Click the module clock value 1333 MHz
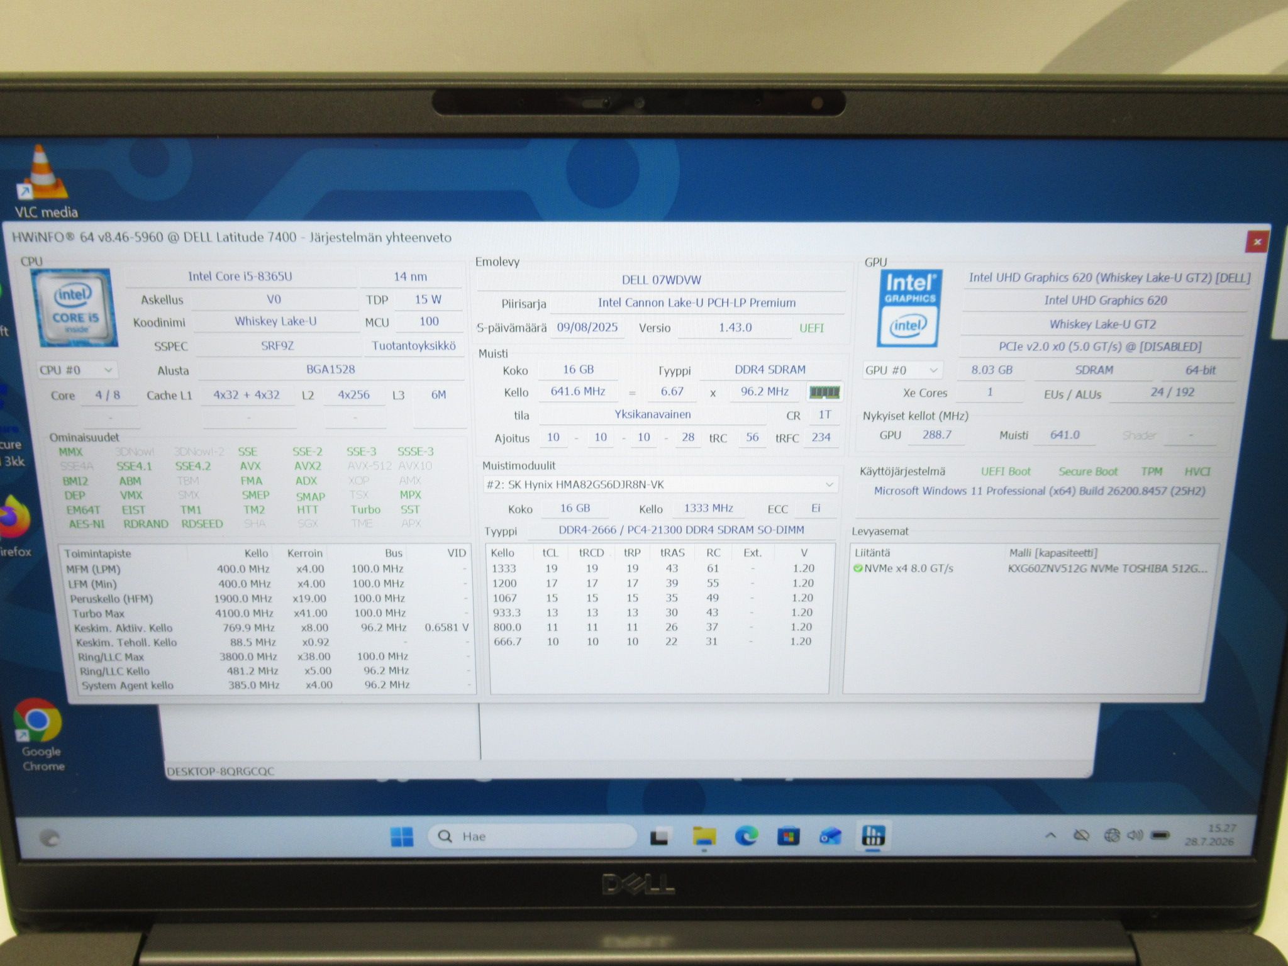The image size is (1288, 966). point(709,508)
